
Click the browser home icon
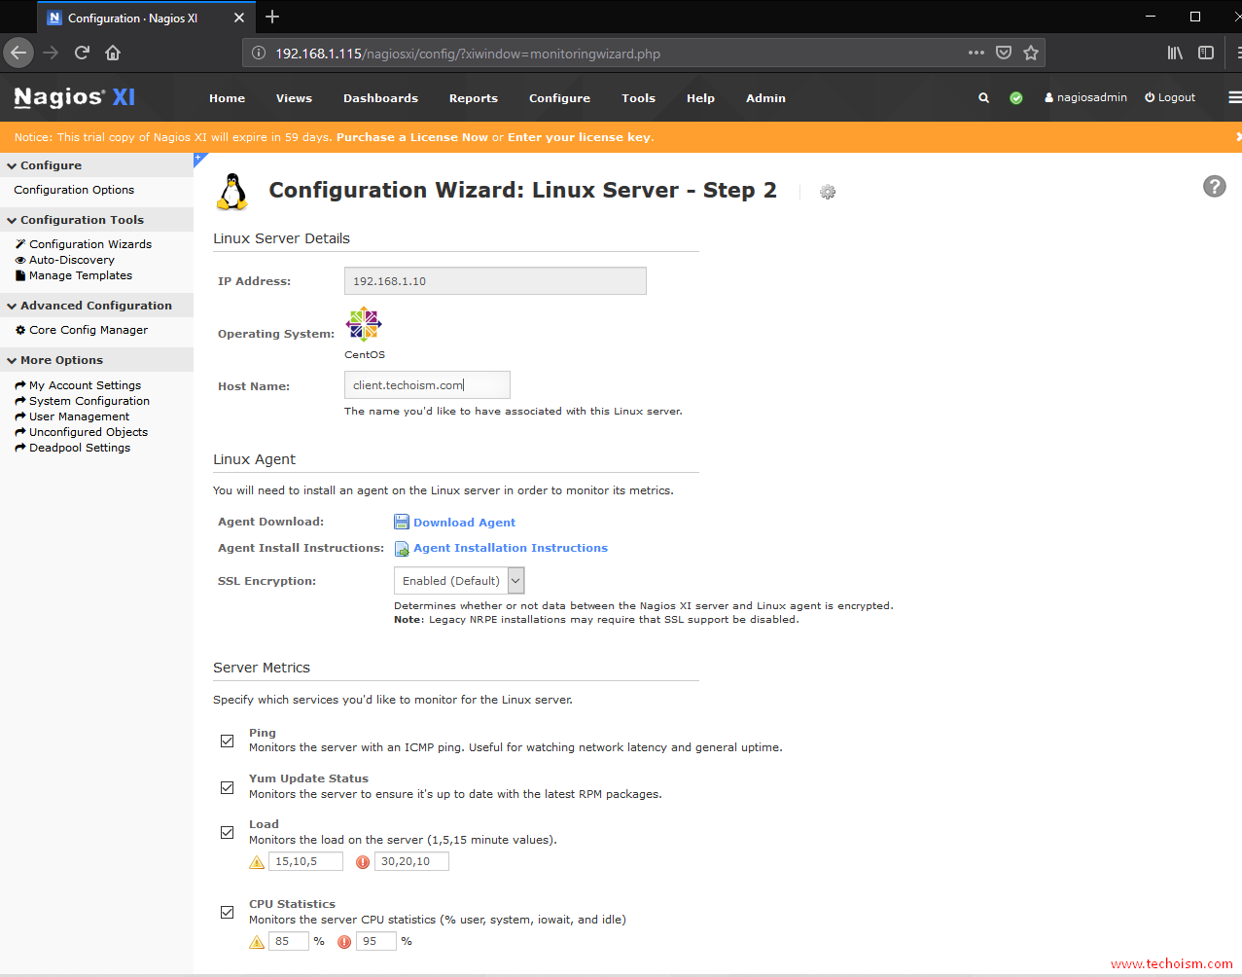pyautogui.click(x=113, y=53)
